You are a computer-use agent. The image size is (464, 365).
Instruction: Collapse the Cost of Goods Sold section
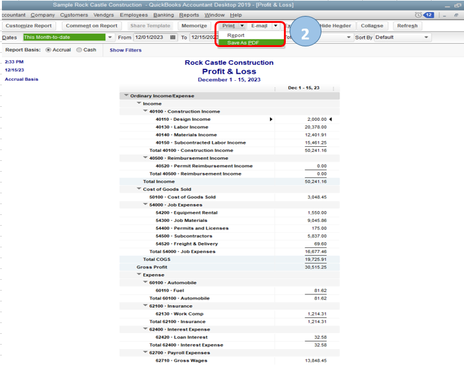coord(139,189)
